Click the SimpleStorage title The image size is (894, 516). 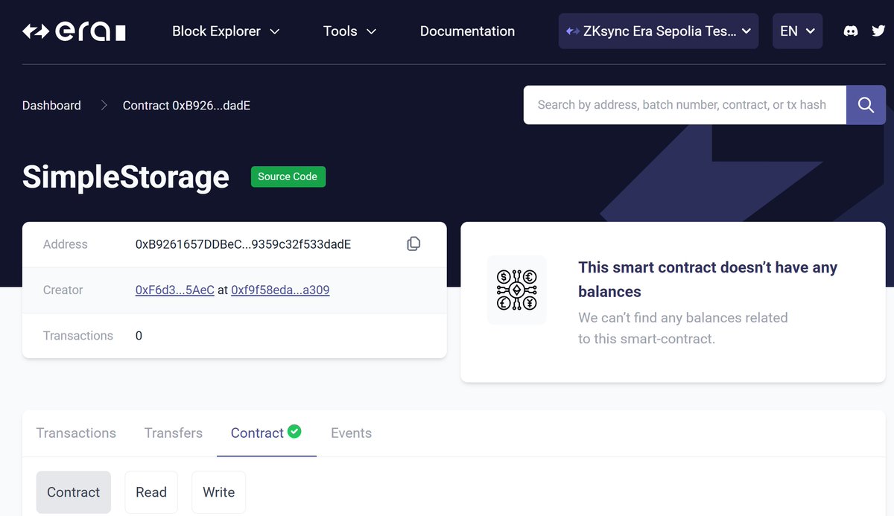point(126,177)
